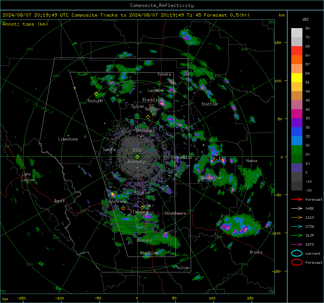
Task: Click the Olds town label
Action: (137, 150)
